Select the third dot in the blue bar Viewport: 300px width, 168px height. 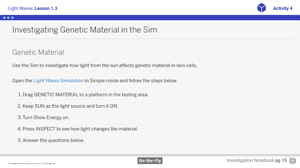pyautogui.click(x=12, y=18)
